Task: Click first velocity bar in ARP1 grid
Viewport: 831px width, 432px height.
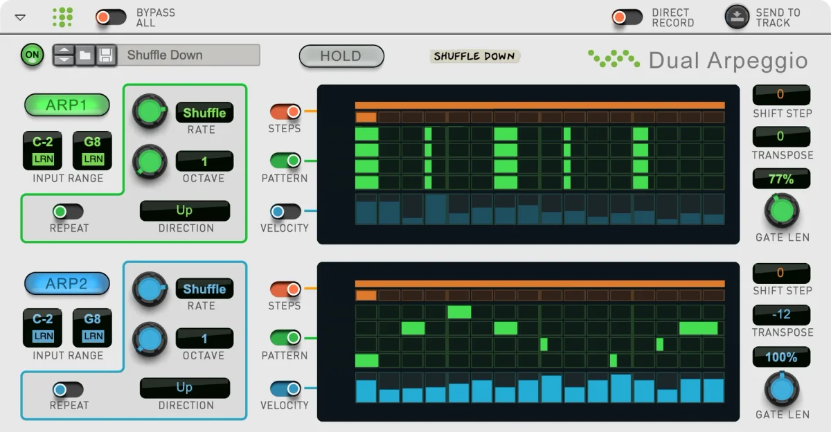Action: (367, 213)
